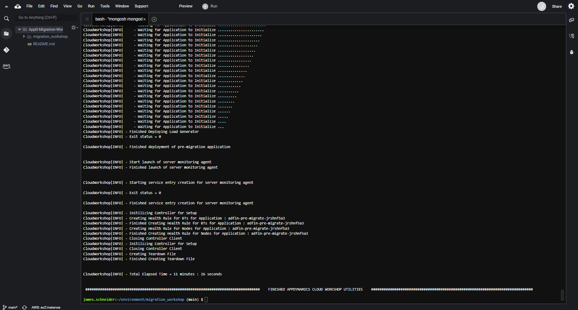Image resolution: width=578 pixels, height=310 pixels.
Task: Open Preferences with the top-right gear
Action: pos(571,6)
